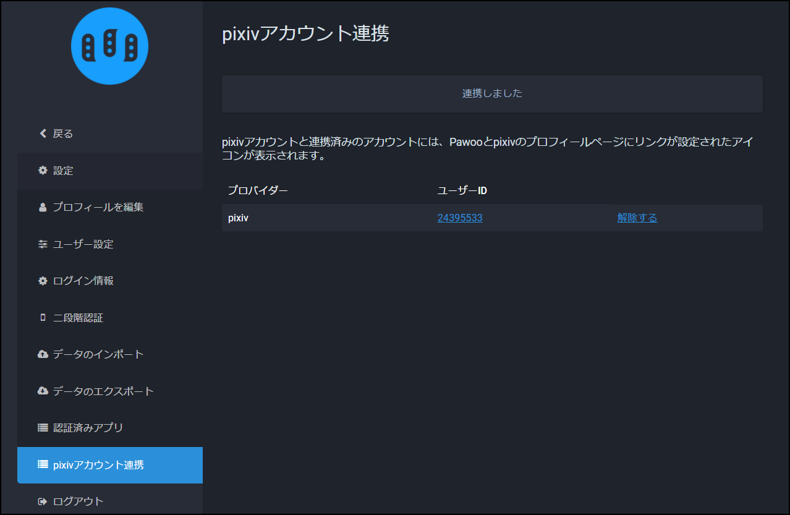Image resolution: width=790 pixels, height=515 pixels.
Task: Click the list icon beside 認証済みアプリ
Action: point(43,428)
